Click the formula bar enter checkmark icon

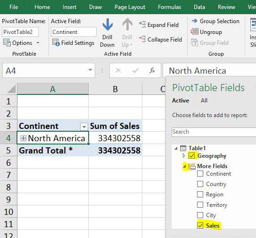pyautogui.click(x=135, y=70)
